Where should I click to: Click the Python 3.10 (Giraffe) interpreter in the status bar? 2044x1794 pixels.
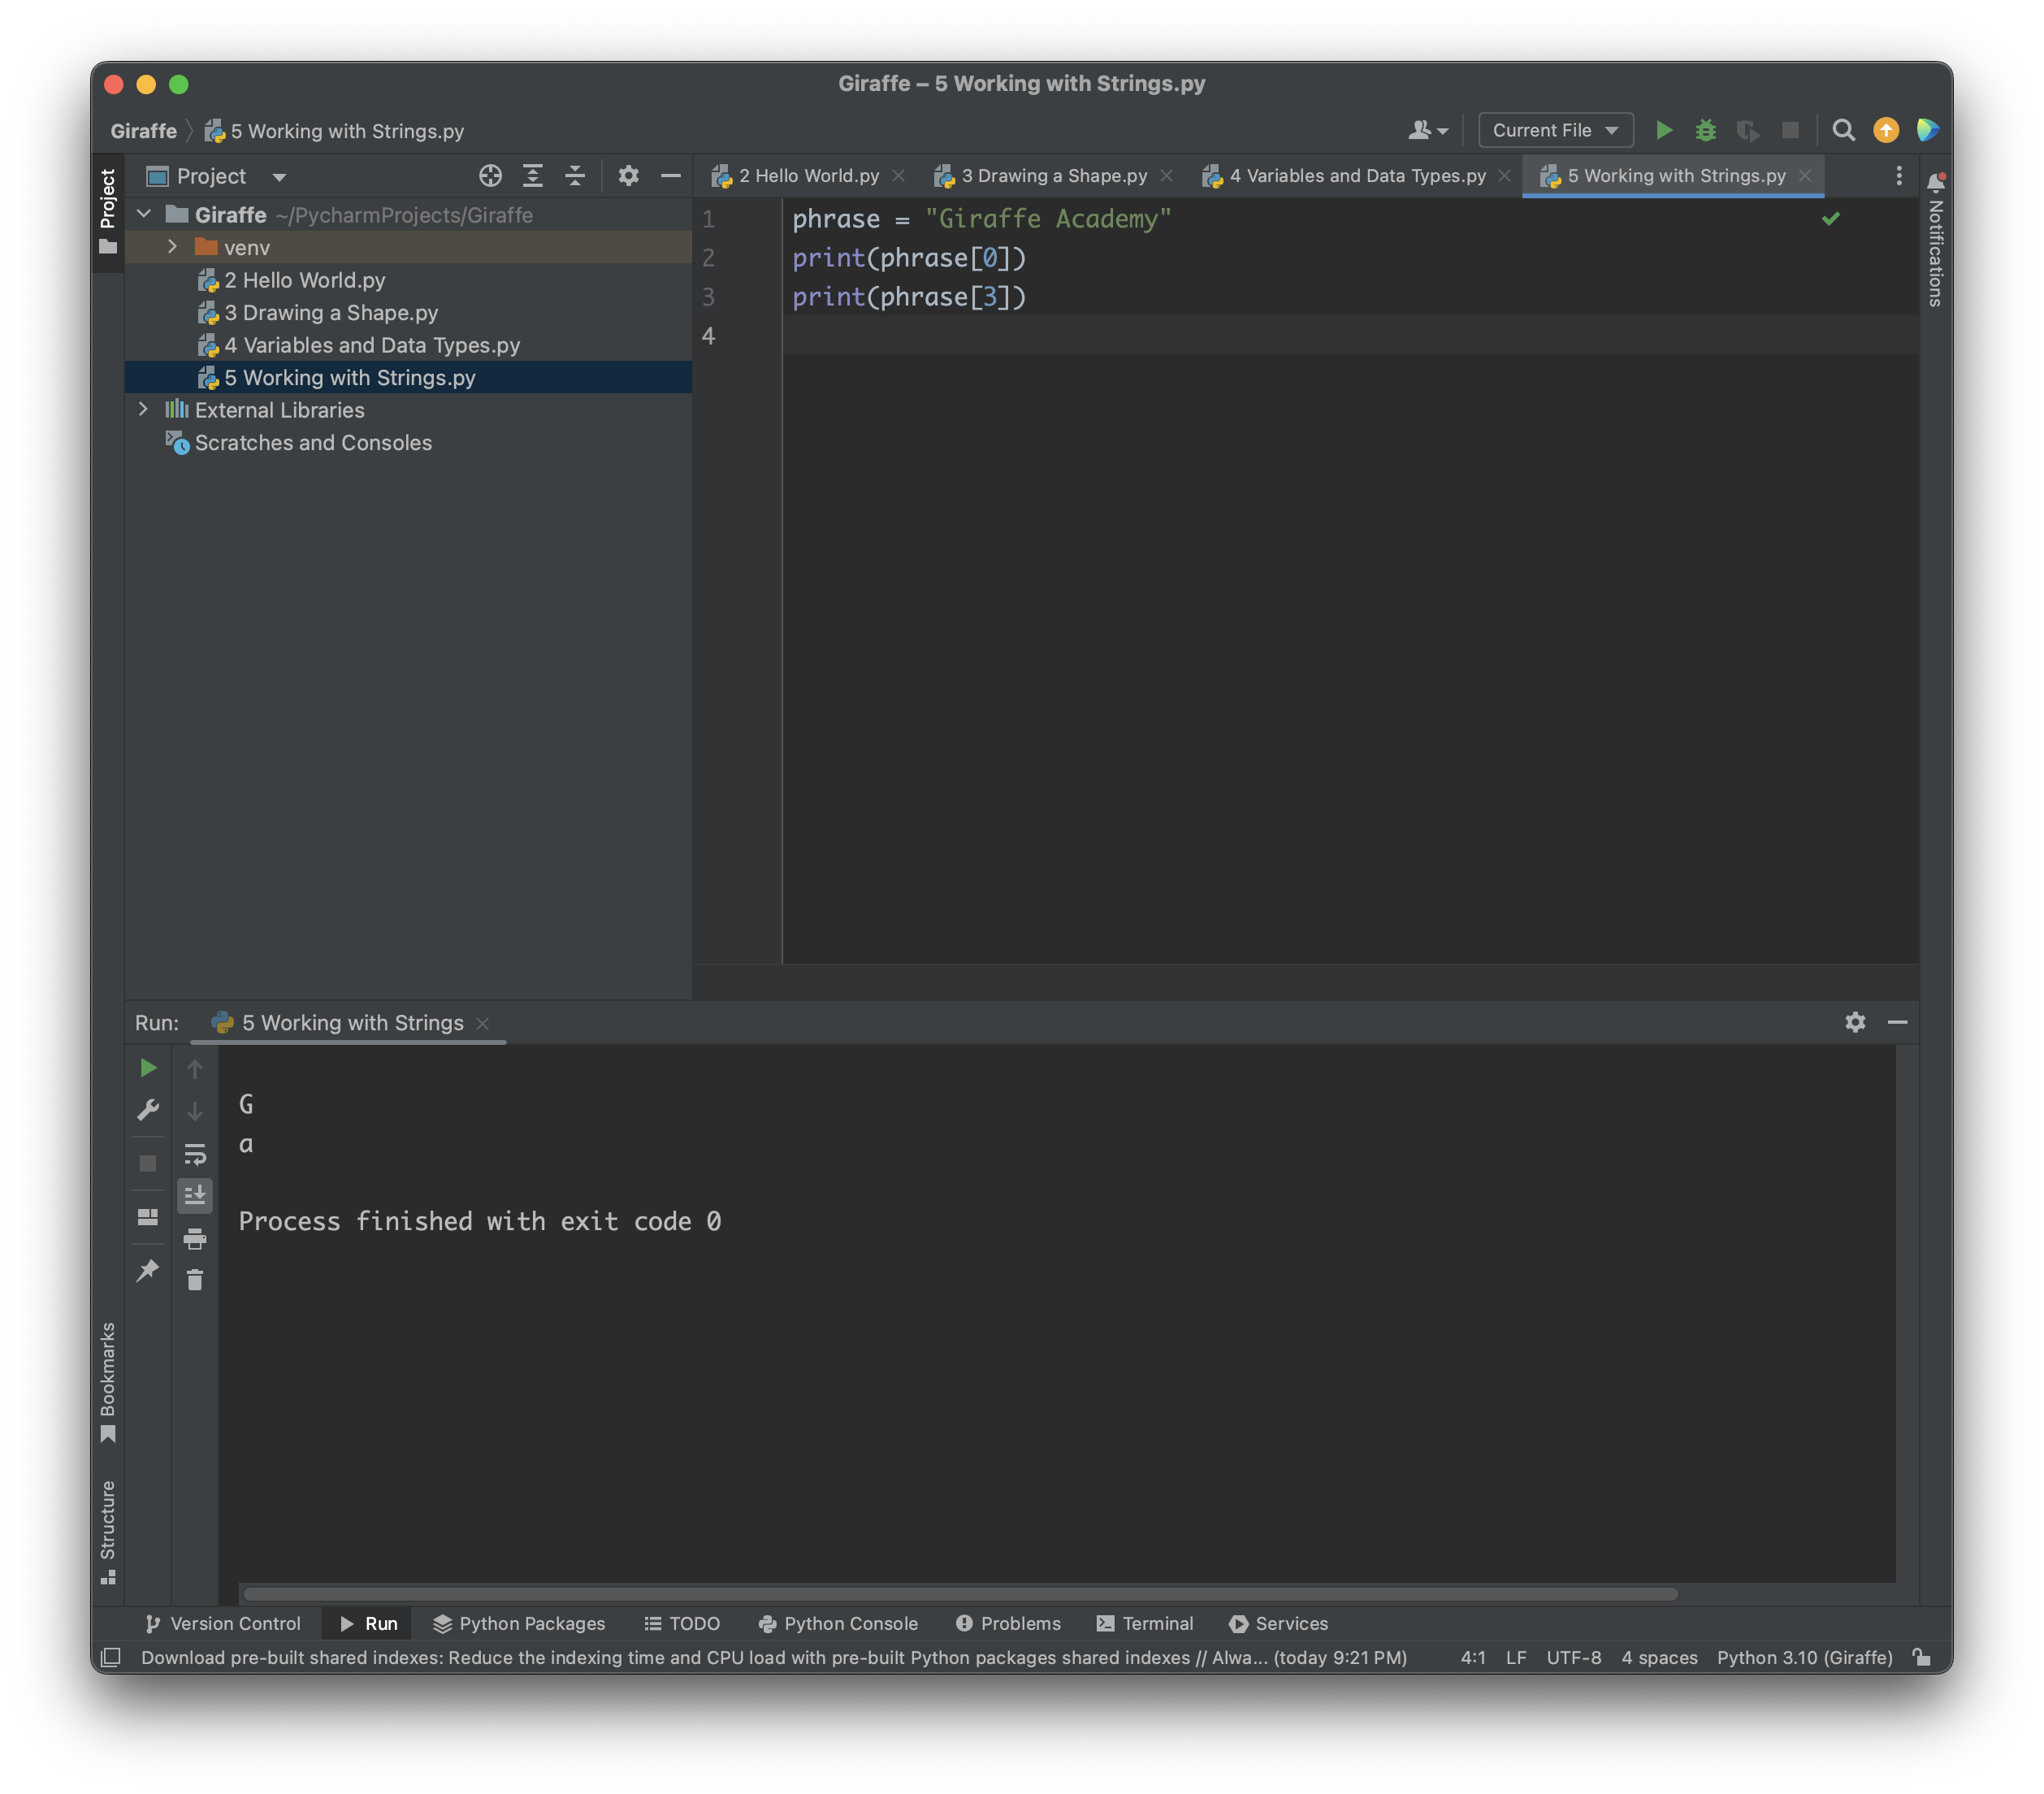[x=1804, y=1657]
